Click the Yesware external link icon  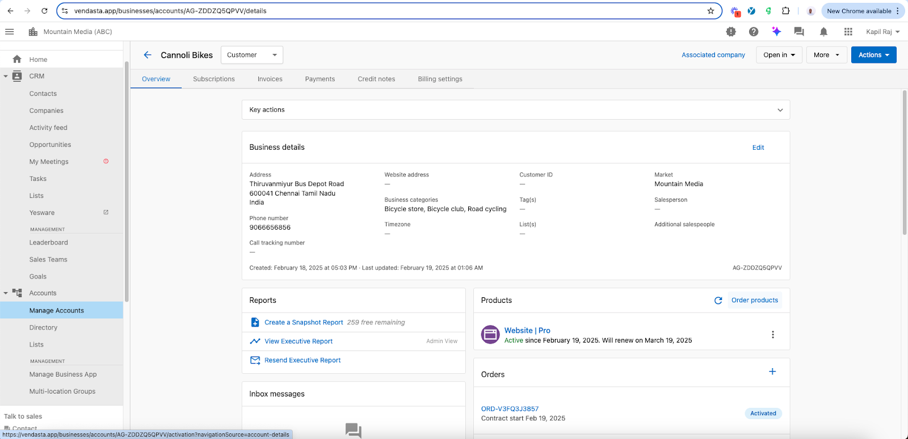pyautogui.click(x=106, y=212)
